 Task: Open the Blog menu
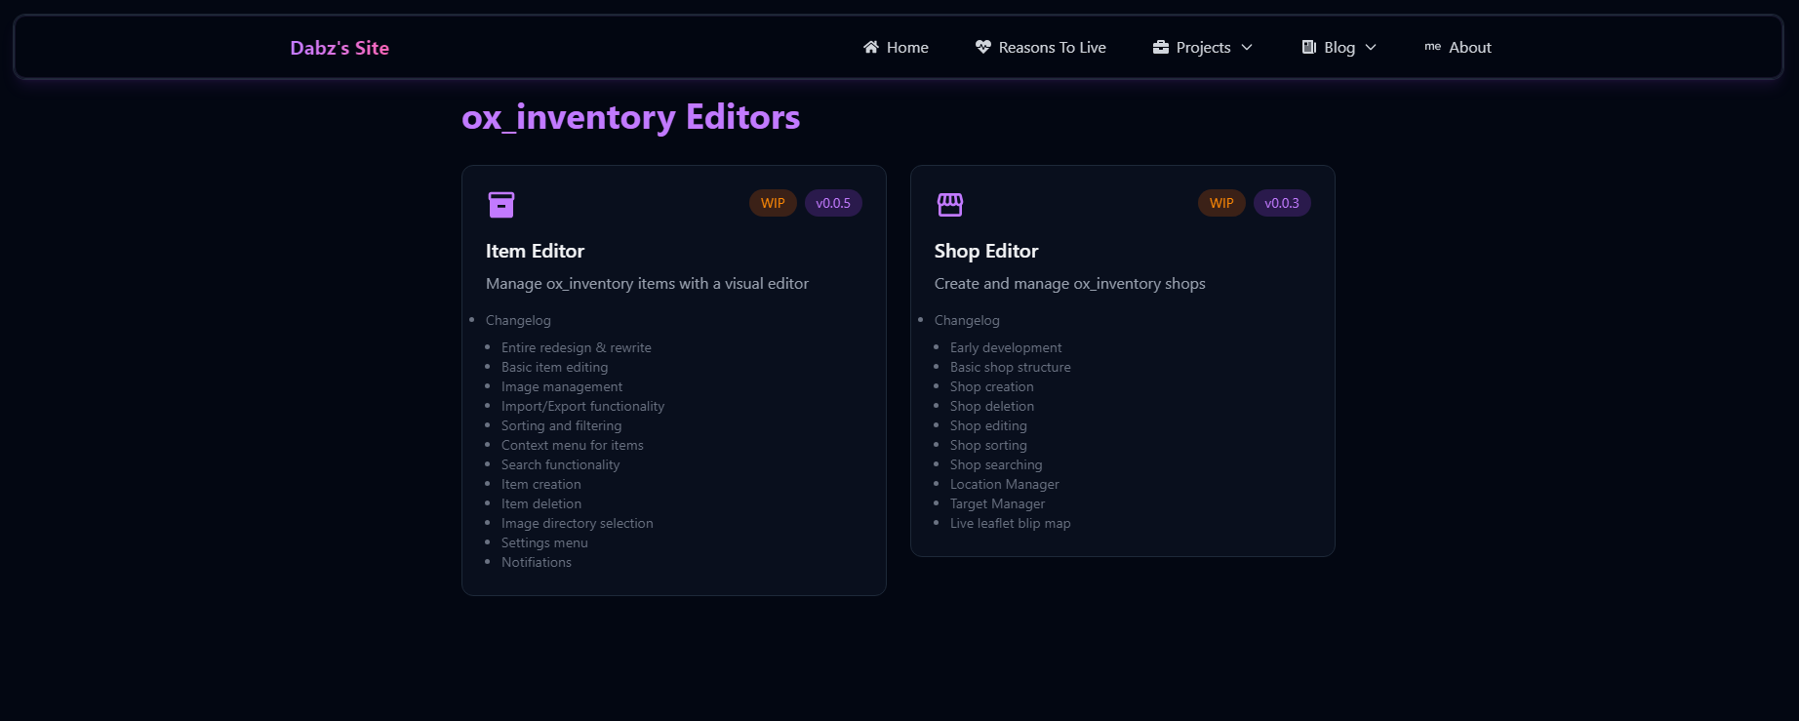pyautogui.click(x=1339, y=47)
